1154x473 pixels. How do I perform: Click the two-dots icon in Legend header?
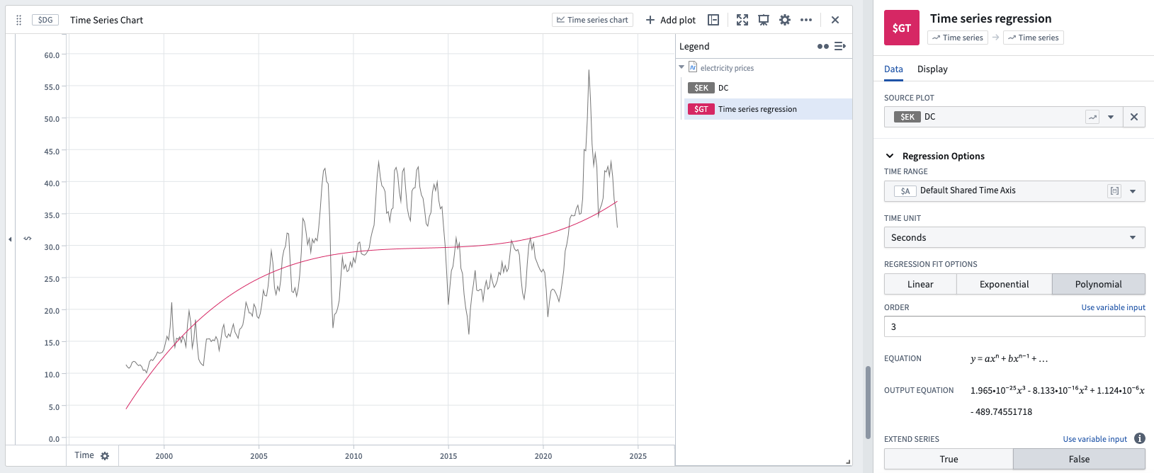point(822,46)
